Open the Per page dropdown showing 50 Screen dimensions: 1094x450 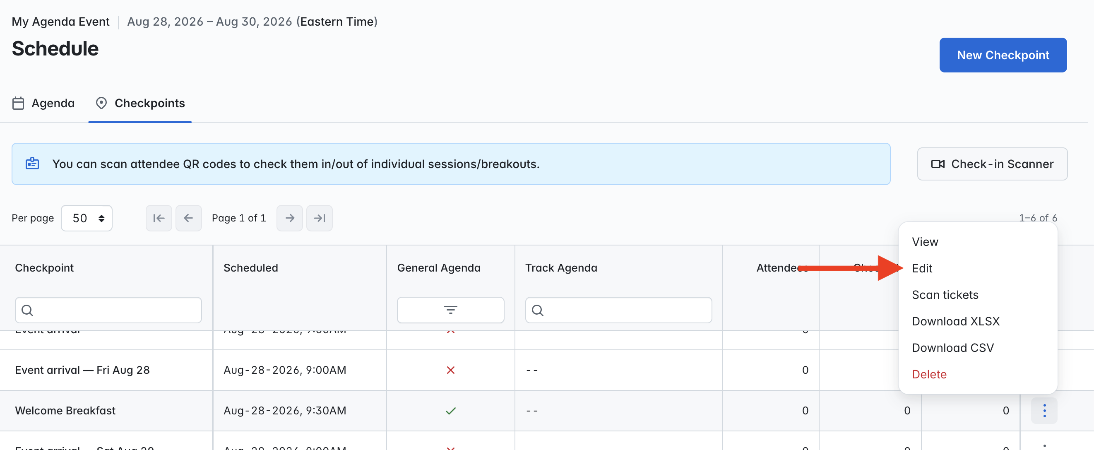point(87,219)
